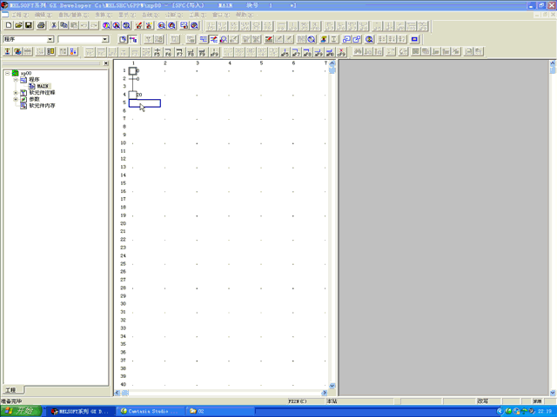Click the Save project diskette icon
The image size is (557, 417).
(29, 26)
